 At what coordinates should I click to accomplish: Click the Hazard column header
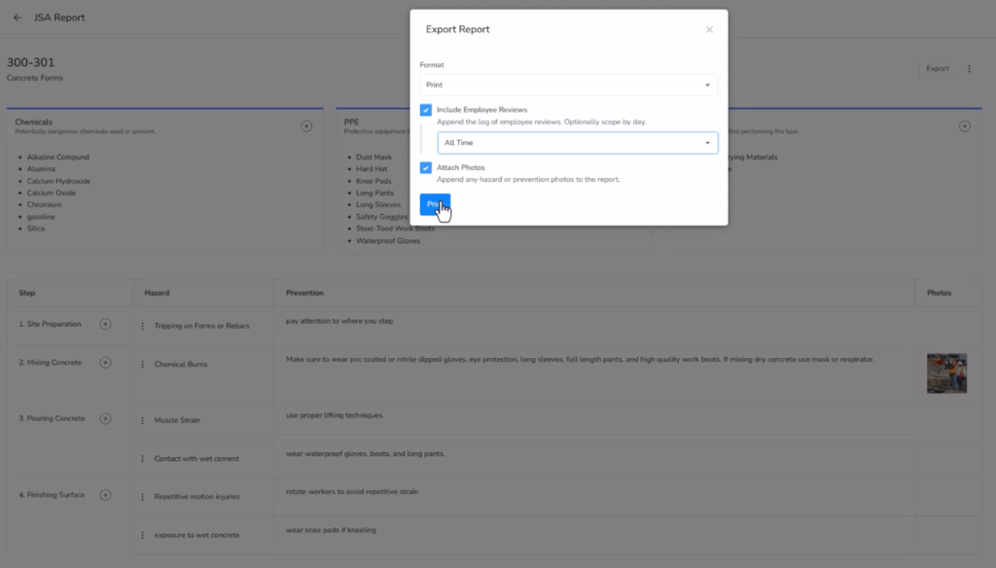(157, 293)
